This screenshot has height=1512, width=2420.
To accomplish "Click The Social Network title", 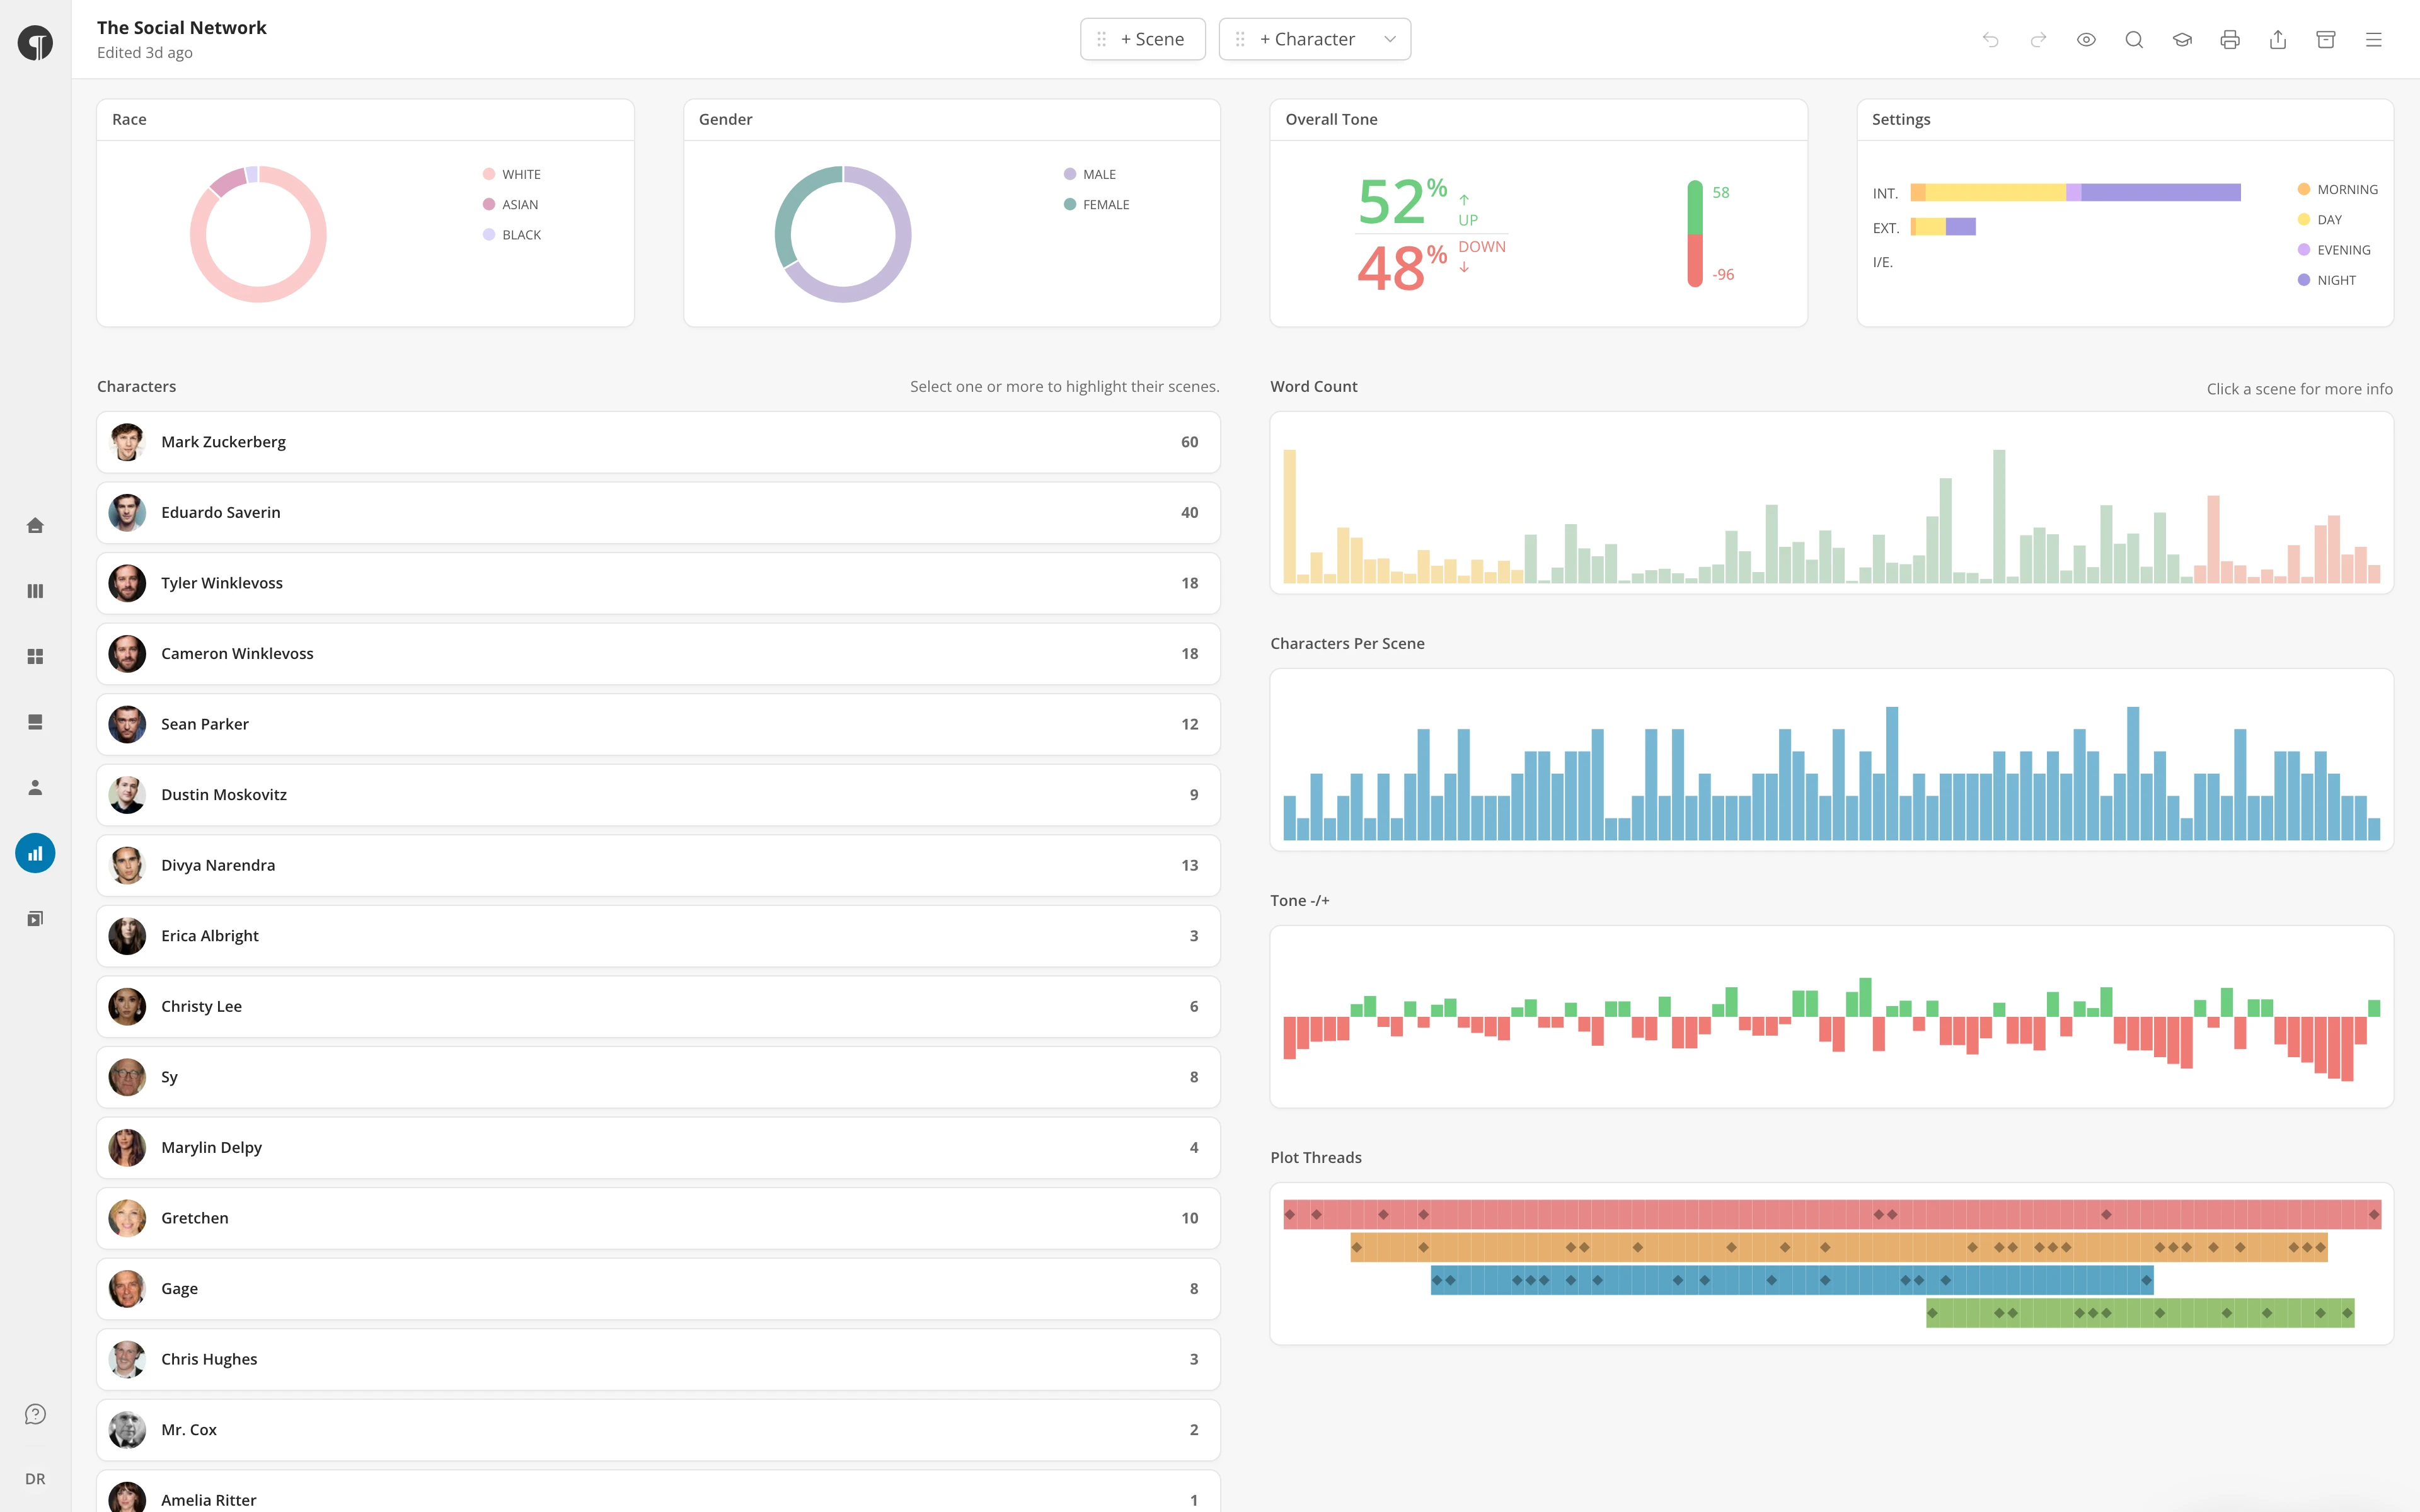I will pyautogui.click(x=182, y=27).
